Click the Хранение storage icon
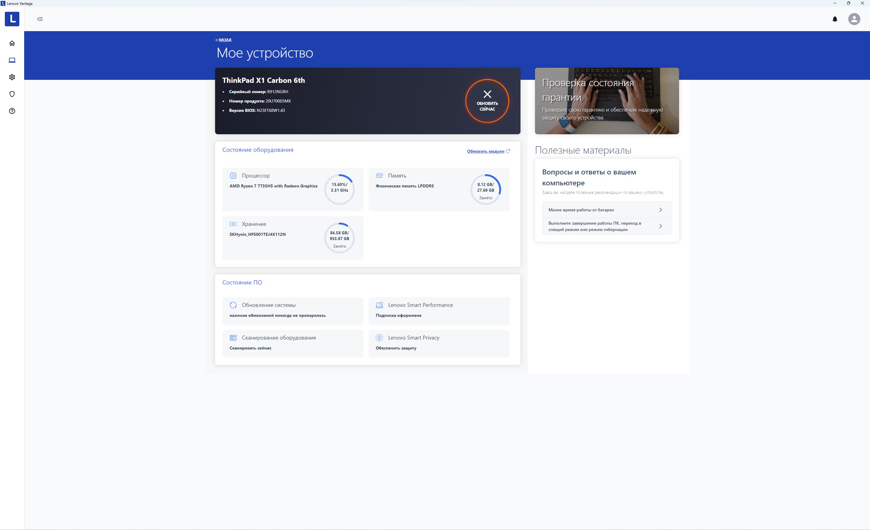This screenshot has width=870, height=530. pos(233,224)
